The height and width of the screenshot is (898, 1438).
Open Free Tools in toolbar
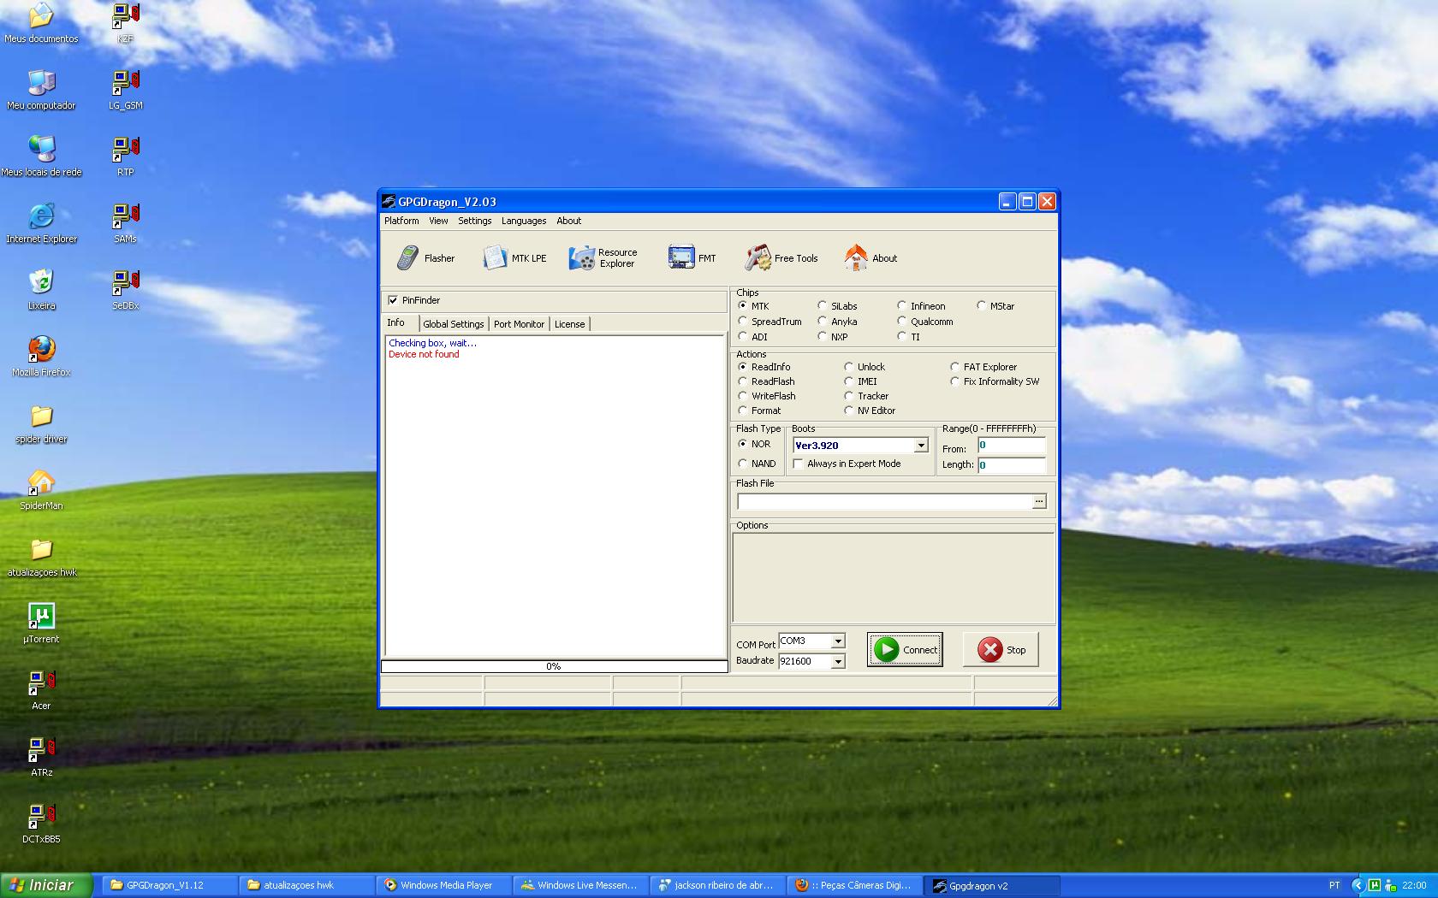click(781, 257)
